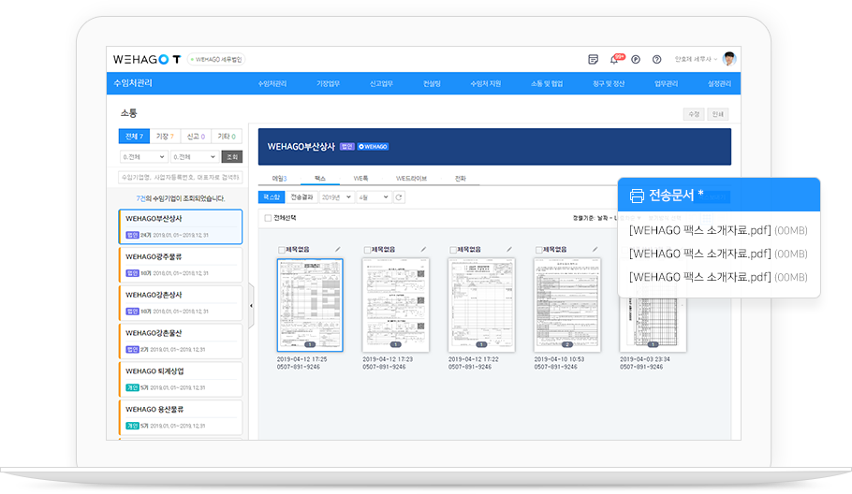Select client WEHAGO부산상사 in the list

click(x=181, y=227)
